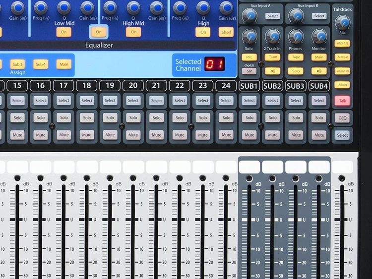Click the High Mid Freq knob
The width and height of the screenshot is (372, 279).
(x=110, y=7)
